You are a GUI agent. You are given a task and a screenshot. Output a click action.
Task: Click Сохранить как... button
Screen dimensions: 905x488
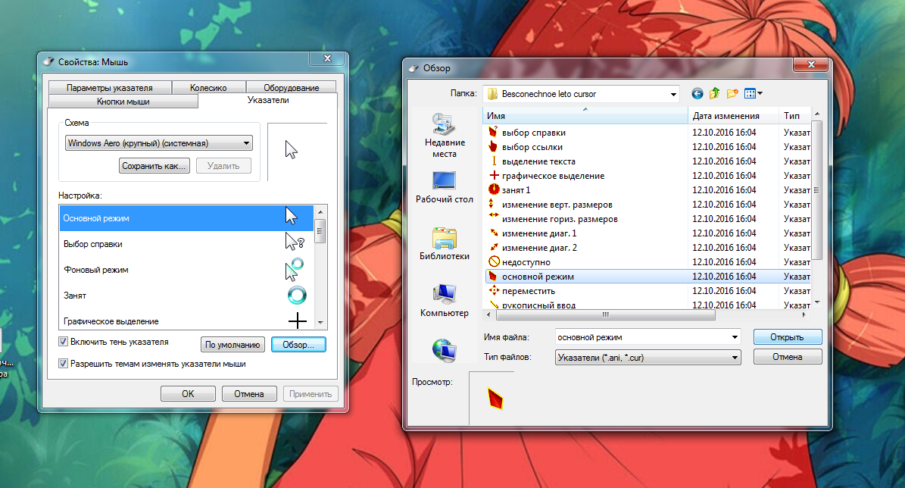154,166
